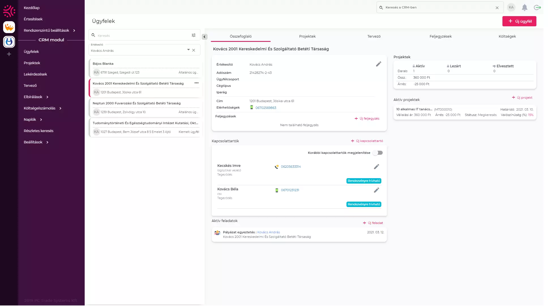
Task: Clear the Kovács András salesperson filter
Action: [194, 50]
